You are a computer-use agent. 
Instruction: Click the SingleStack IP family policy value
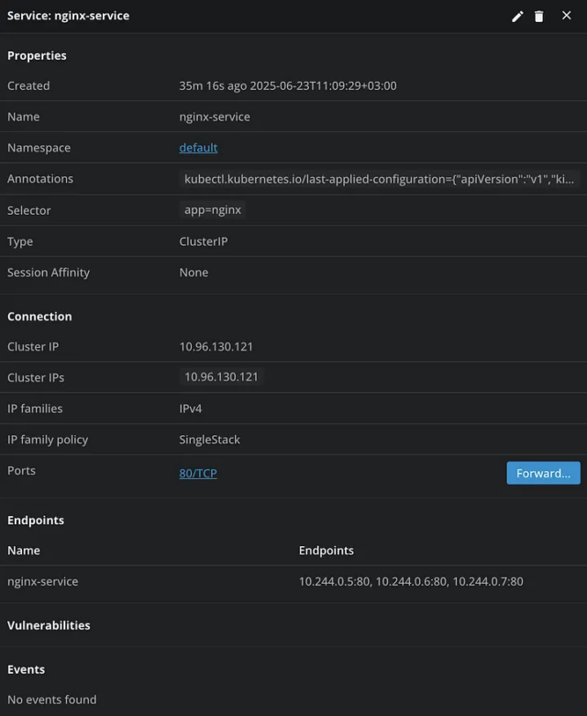point(209,440)
